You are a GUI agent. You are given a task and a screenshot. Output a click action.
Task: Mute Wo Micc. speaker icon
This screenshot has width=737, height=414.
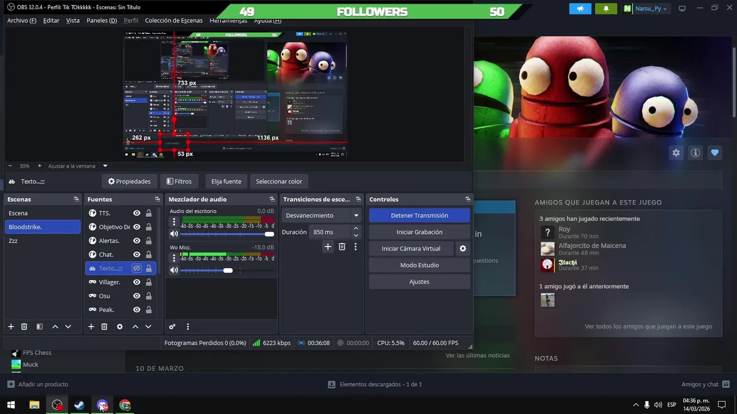pos(174,270)
